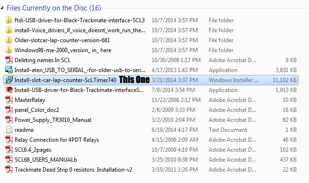This screenshot has height=183, width=309.
Task: Click the SCL6.4_2pages file name
Action: point(33,150)
